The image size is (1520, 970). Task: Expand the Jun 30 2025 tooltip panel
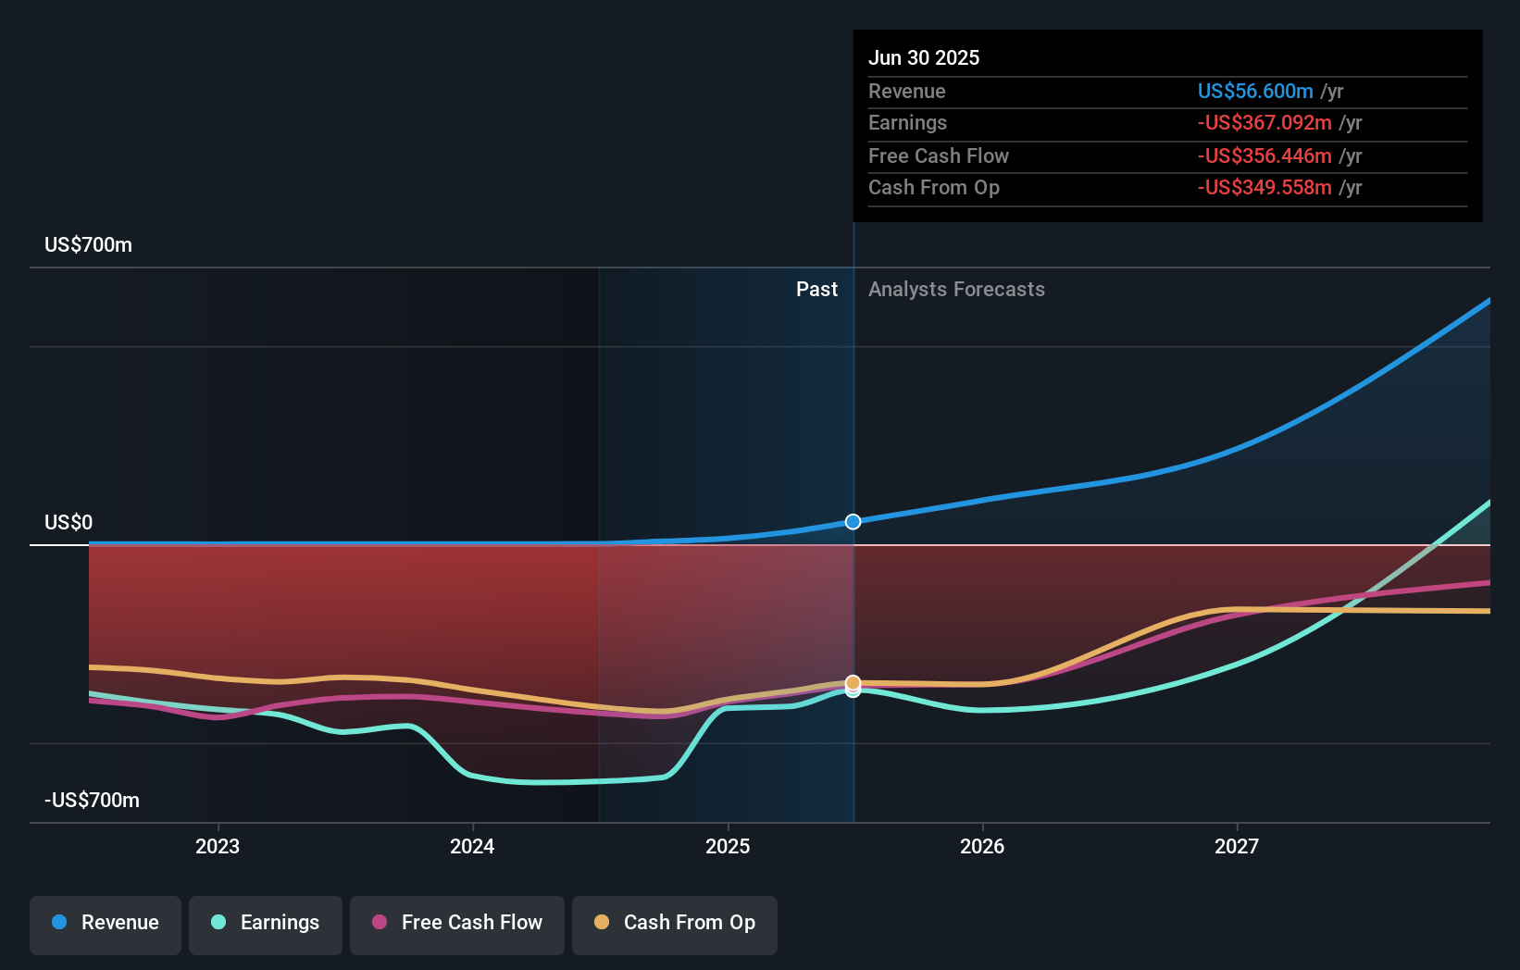click(x=1167, y=125)
